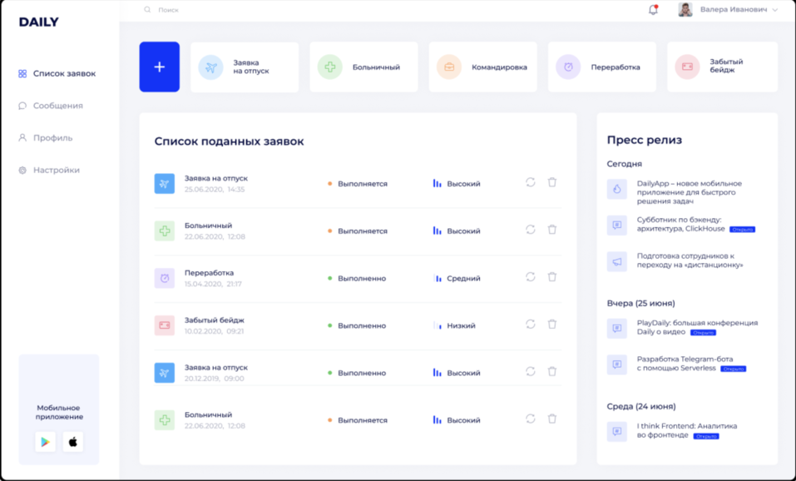796x481 pixels.
Task: Refresh the Переработка request row
Action: pos(530,277)
